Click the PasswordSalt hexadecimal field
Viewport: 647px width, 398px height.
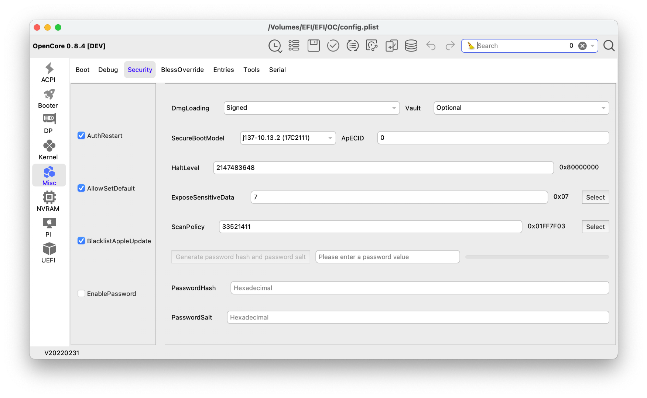[418, 317]
